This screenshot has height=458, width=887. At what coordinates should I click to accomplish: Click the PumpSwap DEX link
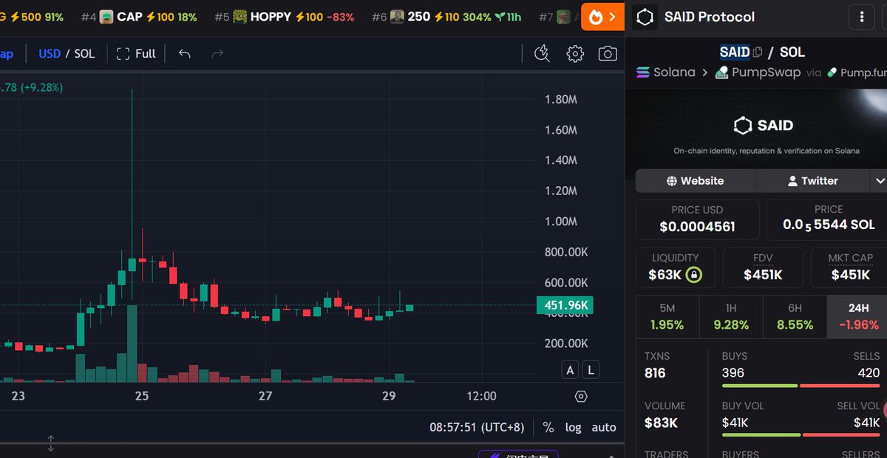[758, 72]
